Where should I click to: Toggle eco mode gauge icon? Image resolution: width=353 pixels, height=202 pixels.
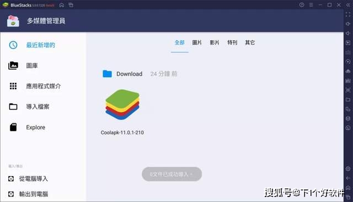[348, 128]
